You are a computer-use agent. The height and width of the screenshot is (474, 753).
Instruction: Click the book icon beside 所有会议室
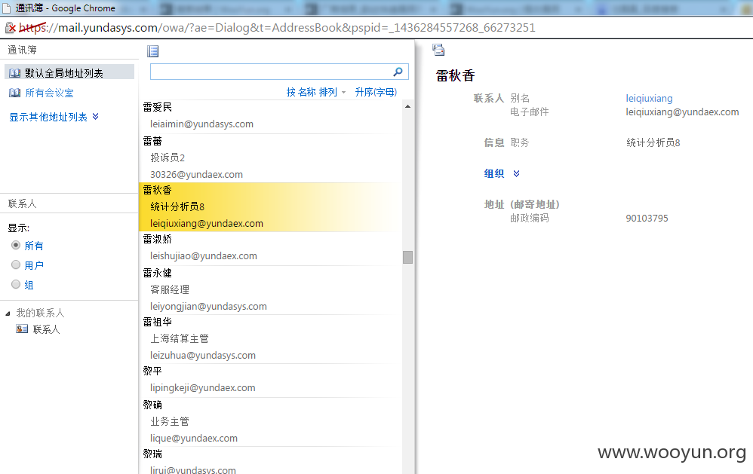[x=15, y=93]
